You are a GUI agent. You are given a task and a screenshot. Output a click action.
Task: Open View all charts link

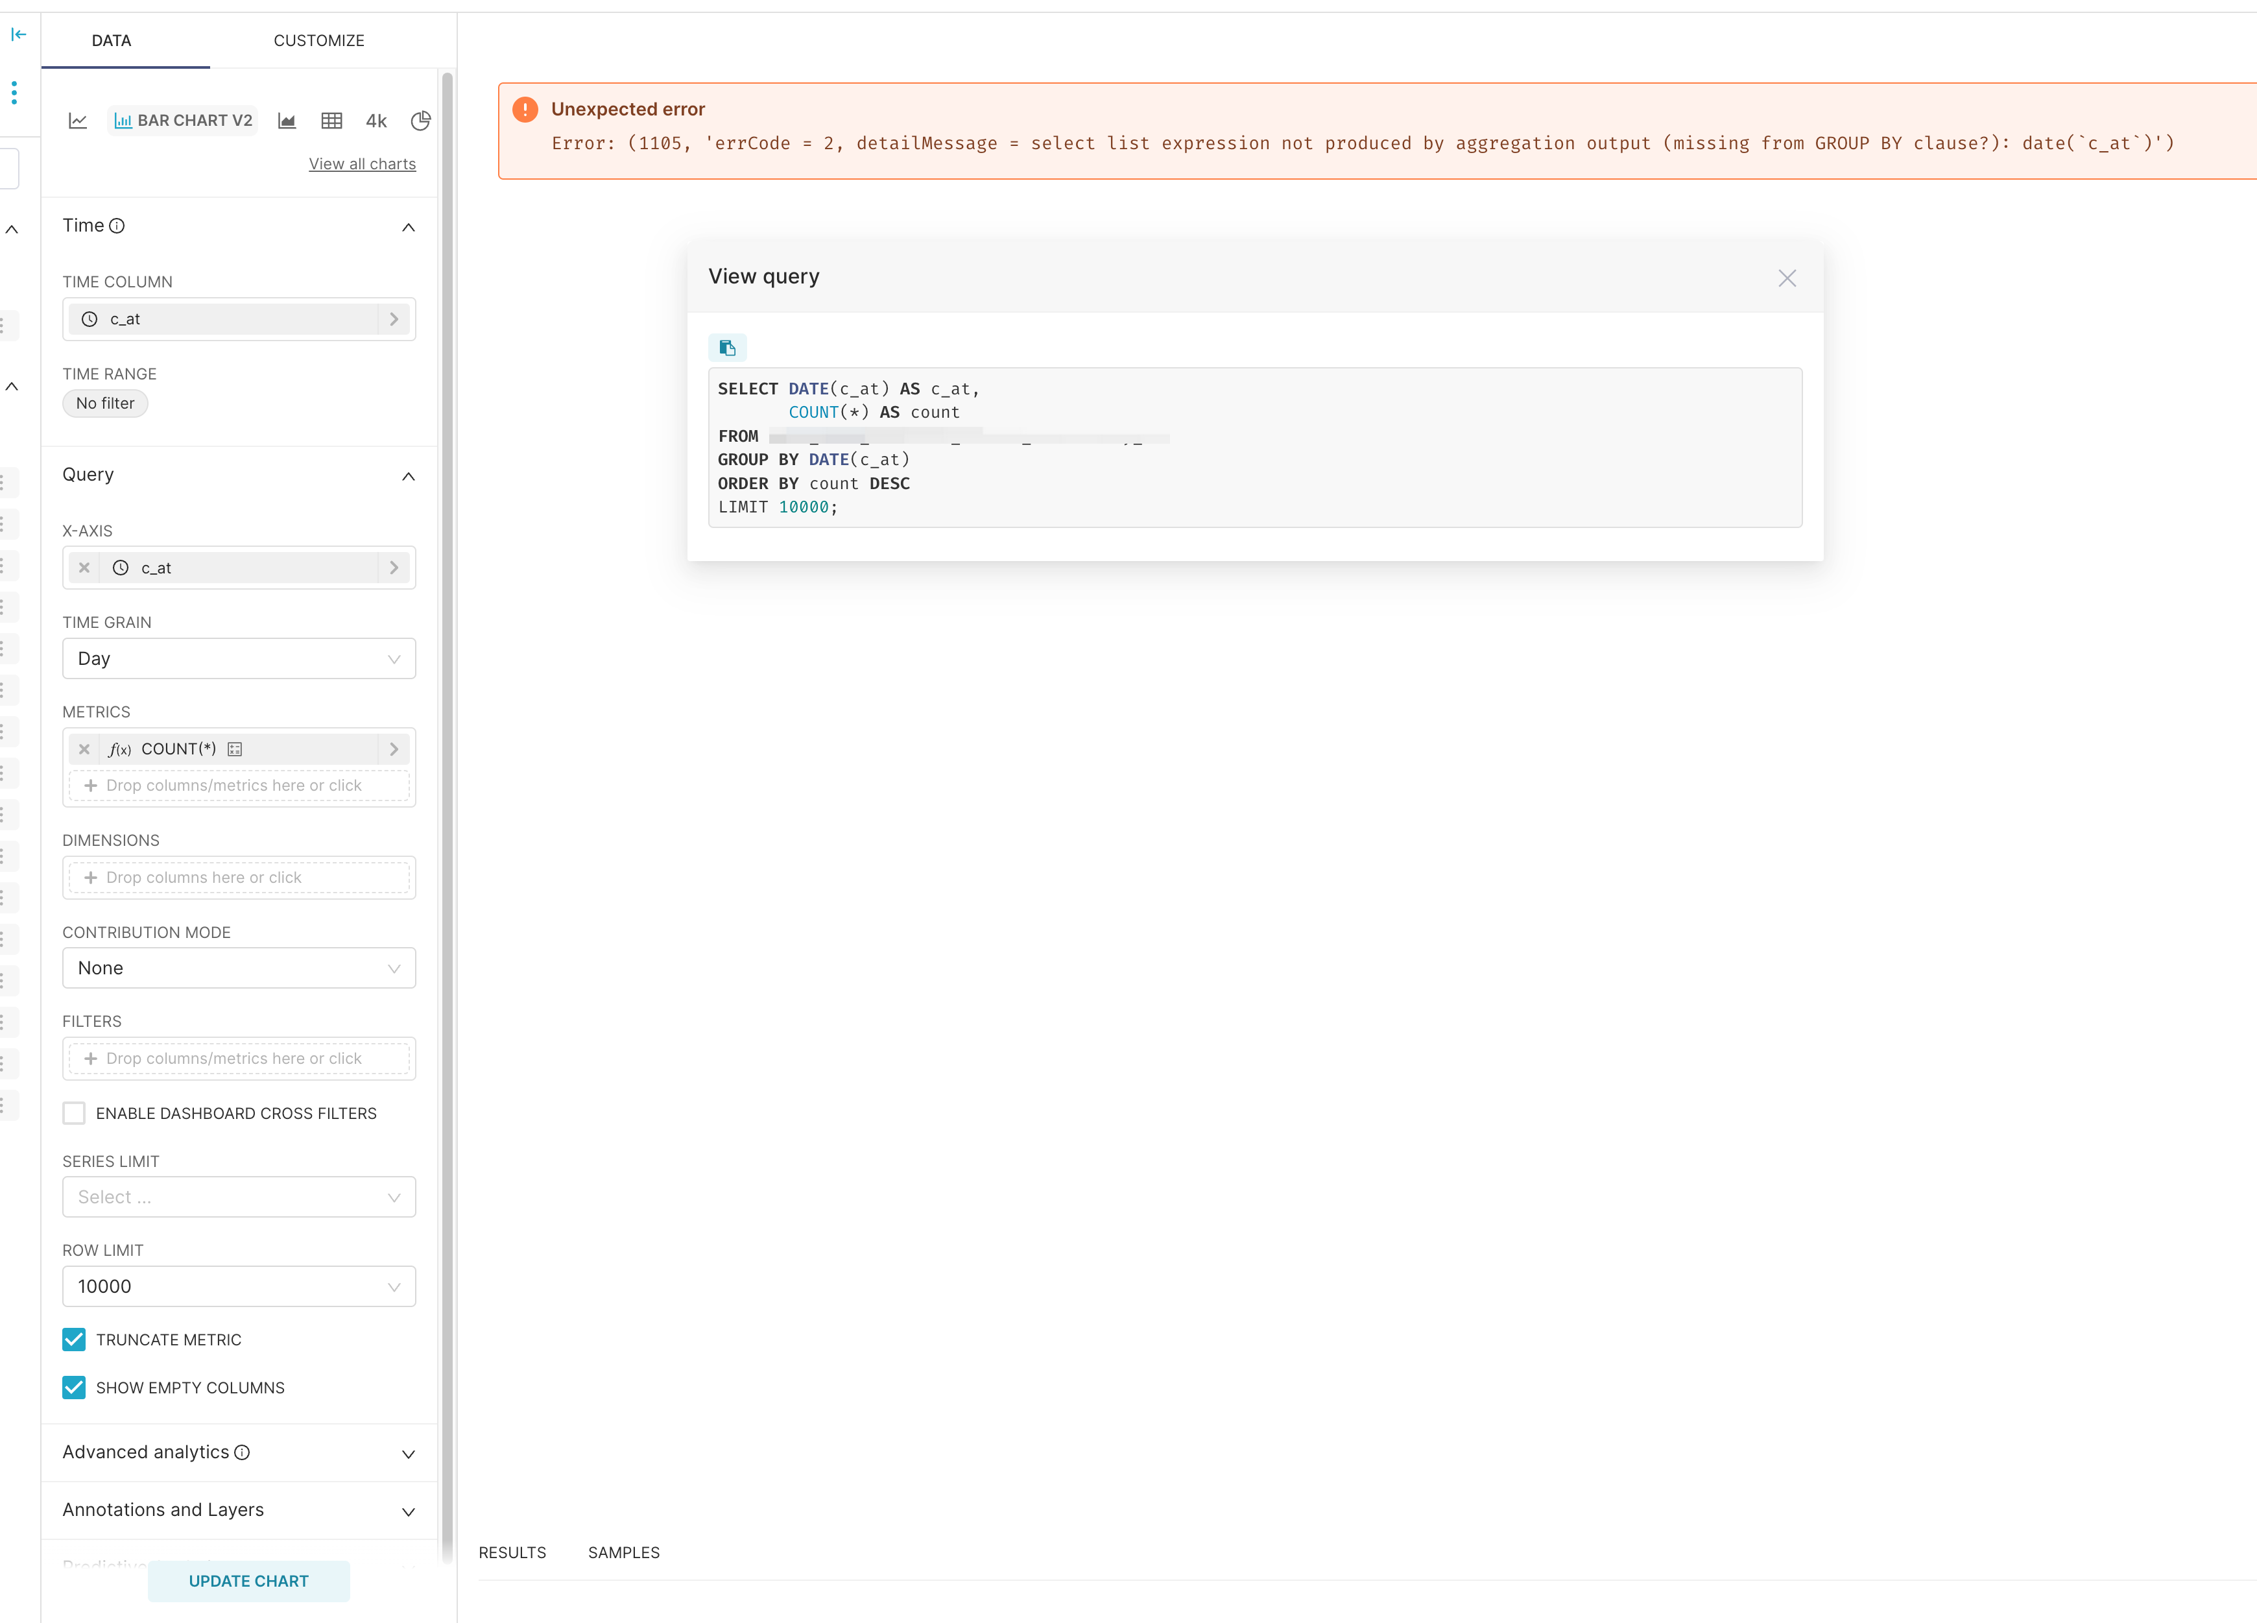363,163
